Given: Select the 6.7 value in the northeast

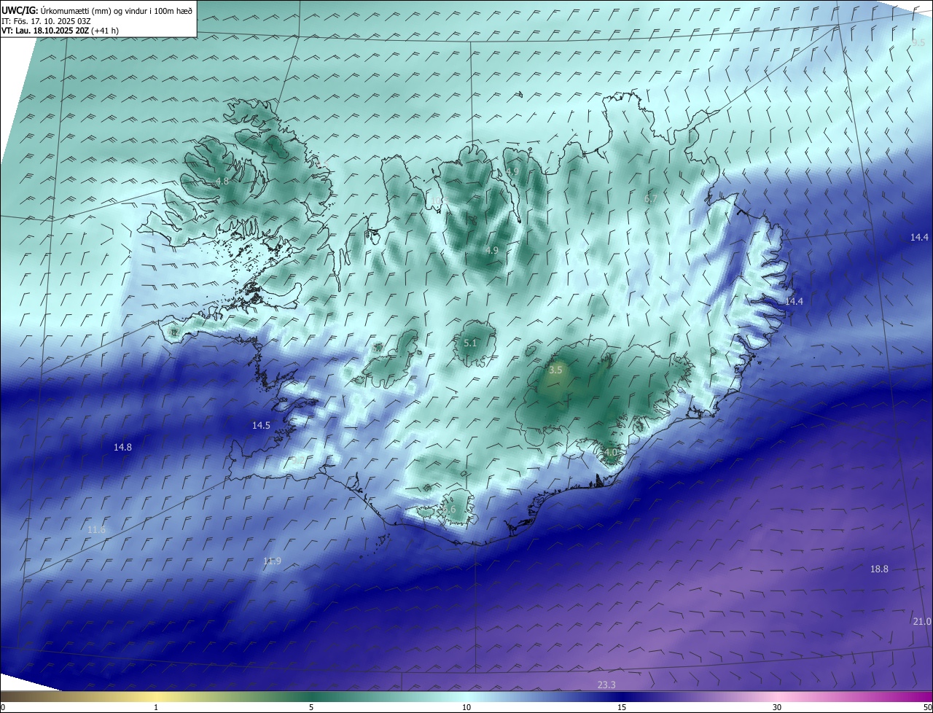Looking at the screenshot, I should (651, 199).
